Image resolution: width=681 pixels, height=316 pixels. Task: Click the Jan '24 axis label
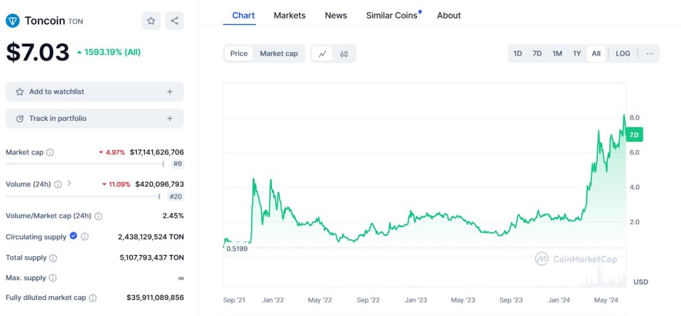tap(559, 300)
